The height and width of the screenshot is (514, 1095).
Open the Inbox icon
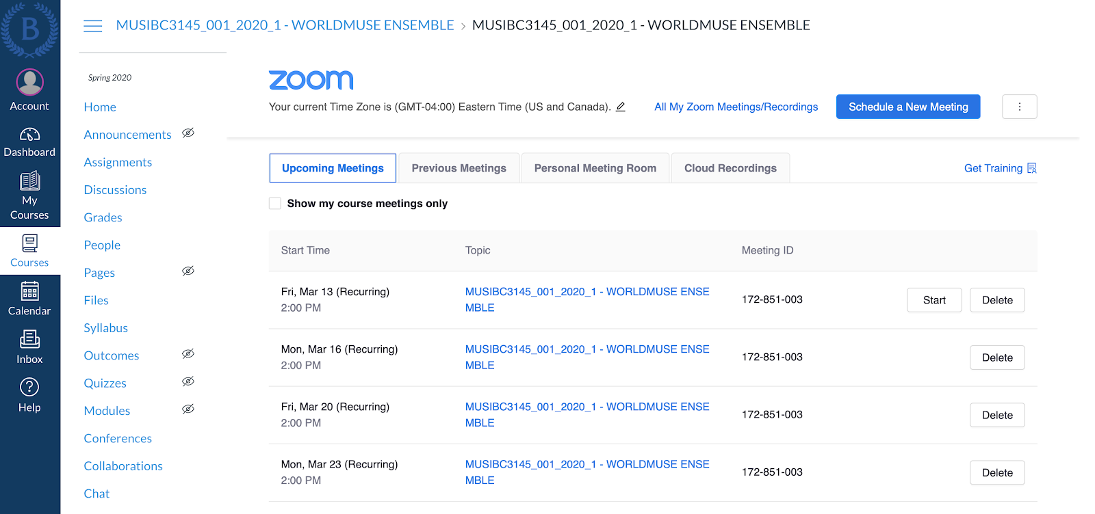click(29, 339)
